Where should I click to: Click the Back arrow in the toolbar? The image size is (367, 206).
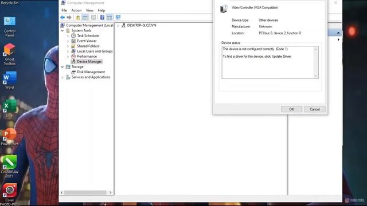(x=63, y=17)
